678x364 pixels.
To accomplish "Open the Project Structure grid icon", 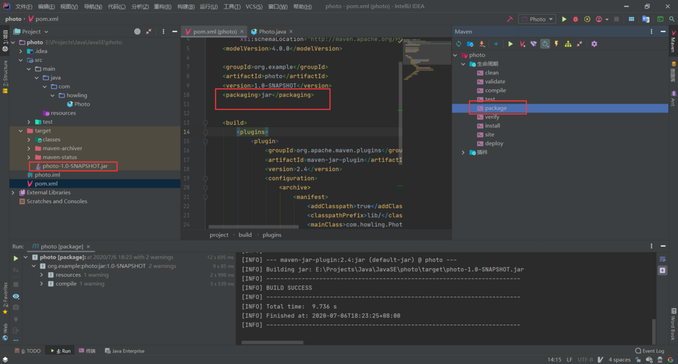I will pyautogui.click(x=631, y=19).
